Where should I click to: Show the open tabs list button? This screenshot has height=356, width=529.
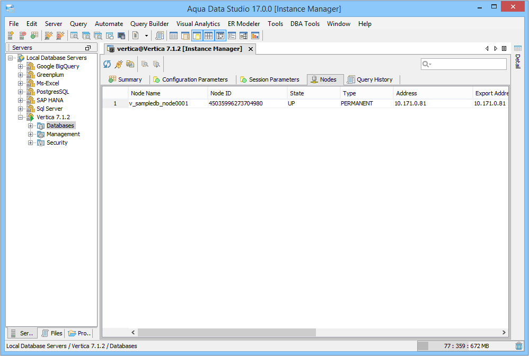504,49
